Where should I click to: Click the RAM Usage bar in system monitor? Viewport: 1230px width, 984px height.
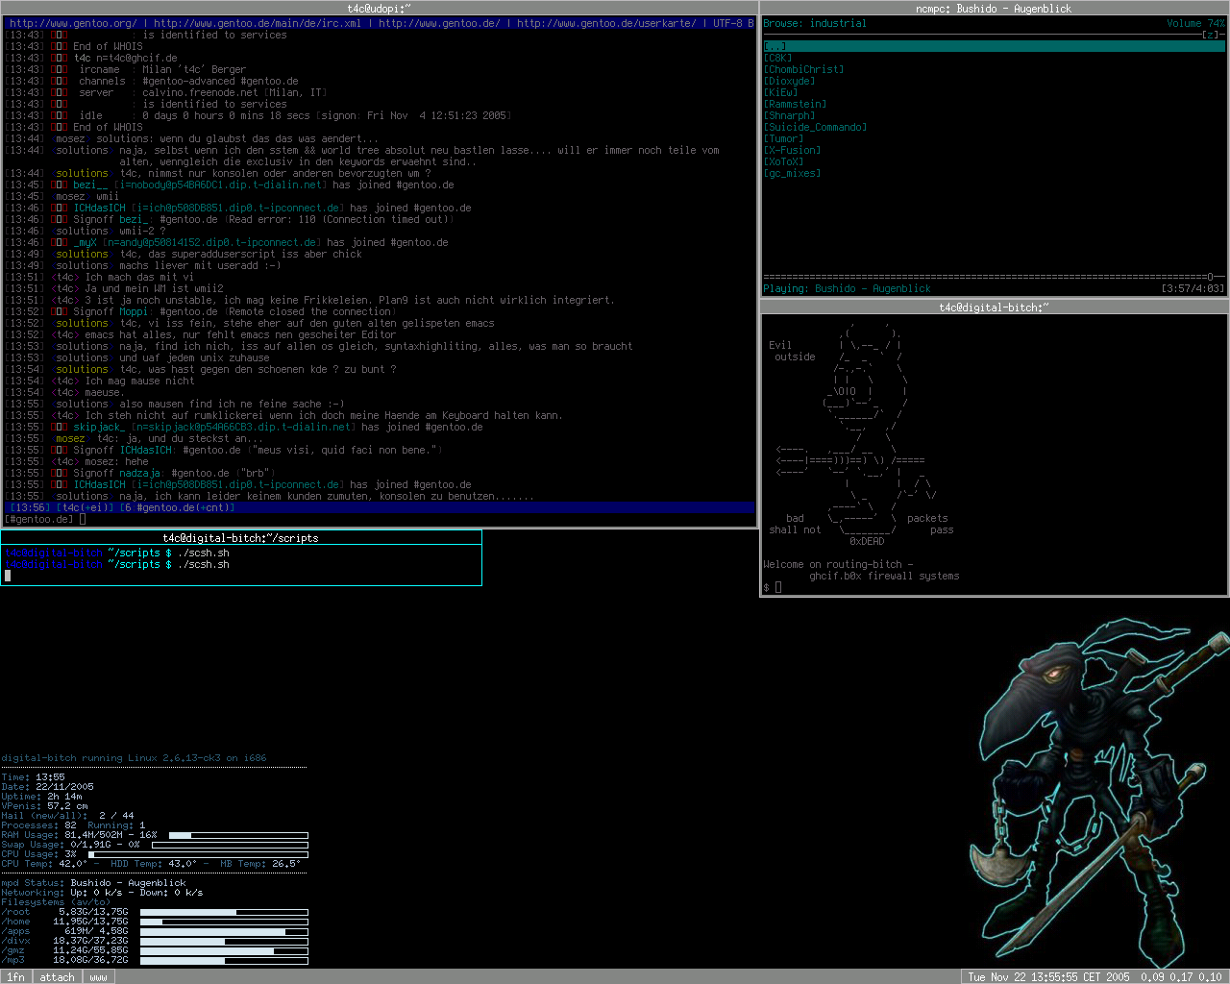(238, 835)
